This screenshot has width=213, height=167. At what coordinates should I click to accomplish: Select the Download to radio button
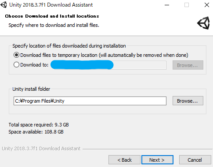[16, 65]
